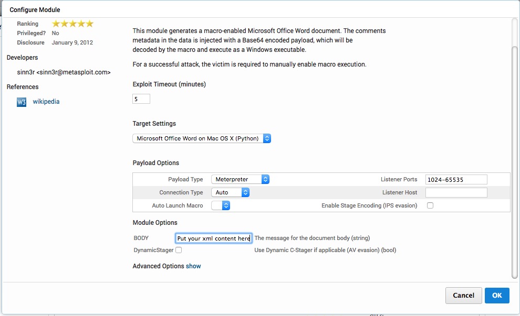
Task: Expand the Payload Type dropdown
Action: click(240, 179)
